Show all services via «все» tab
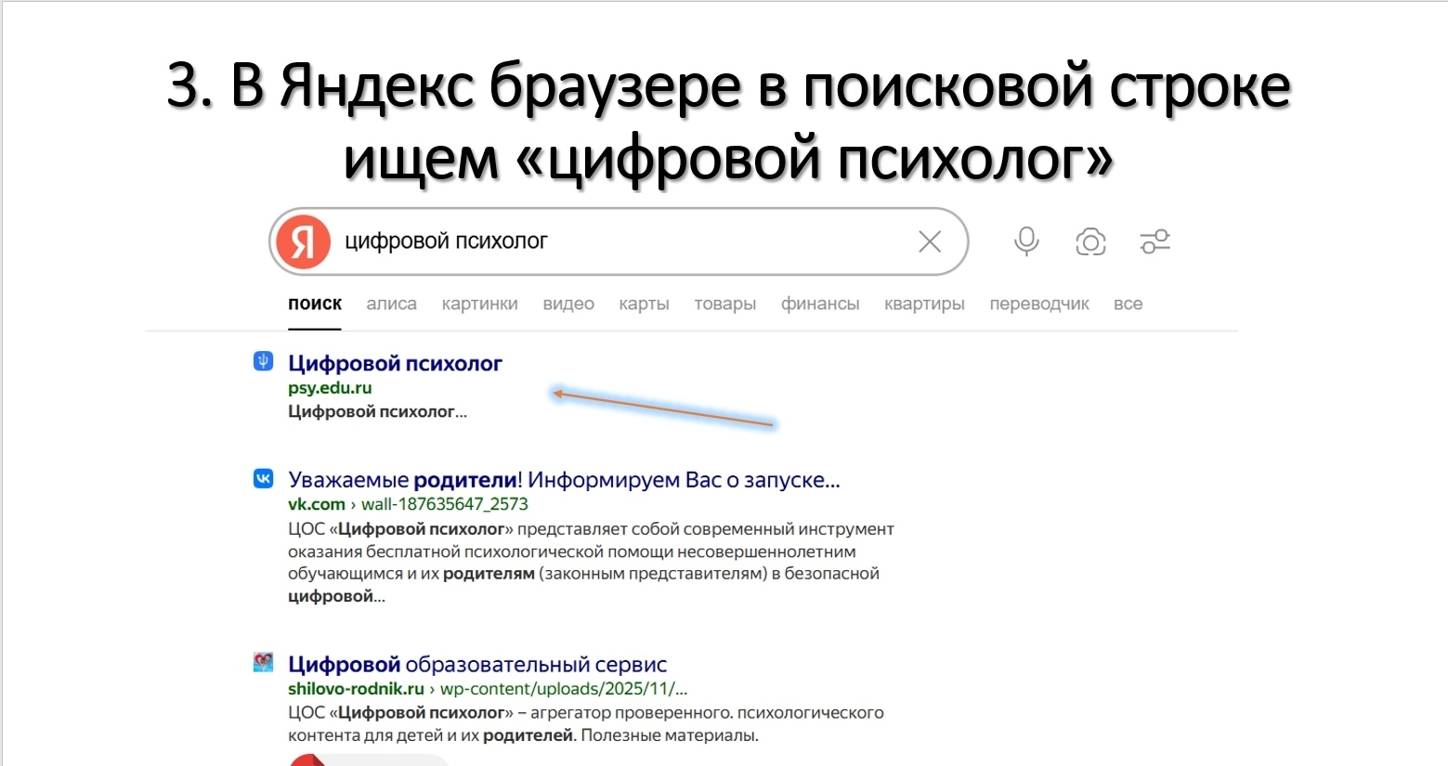Screen dimensions: 1448x766 tap(1128, 304)
